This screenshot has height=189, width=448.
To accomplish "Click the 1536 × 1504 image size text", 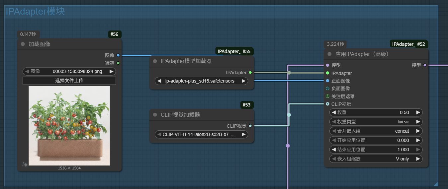I will point(69,168).
